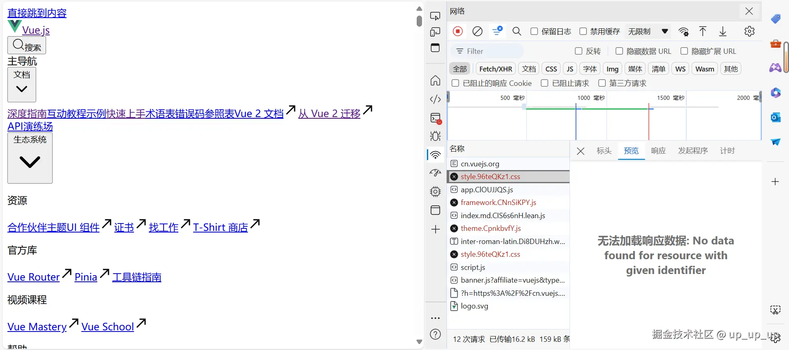Image resolution: width=789 pixels, height=350 pixels.
Task: Export HAR with down arrow icon
Action: click(723, 31)
